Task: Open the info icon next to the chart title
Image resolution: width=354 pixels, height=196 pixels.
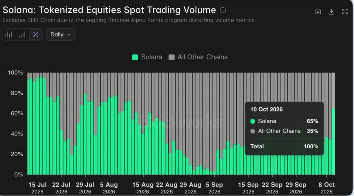Action: coord(223,10)
